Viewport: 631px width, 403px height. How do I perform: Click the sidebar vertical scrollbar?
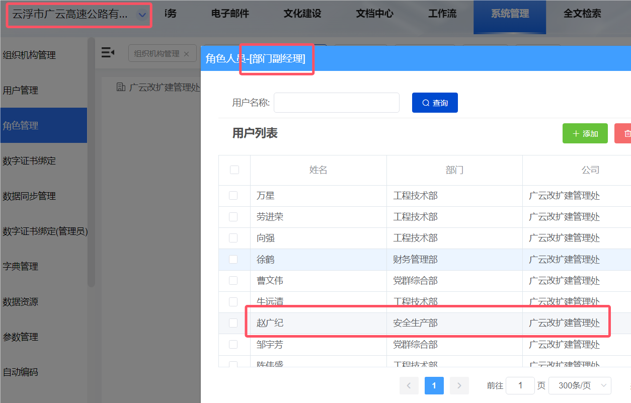pyautogui.click(x=91, y=162)
